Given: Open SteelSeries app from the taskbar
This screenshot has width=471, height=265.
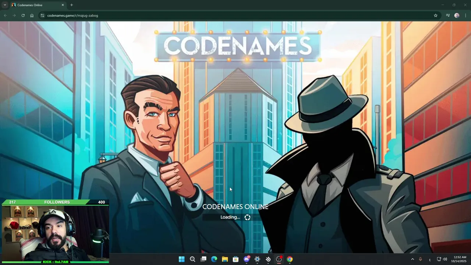Looking at the screenshot, I should pos(268,259).
